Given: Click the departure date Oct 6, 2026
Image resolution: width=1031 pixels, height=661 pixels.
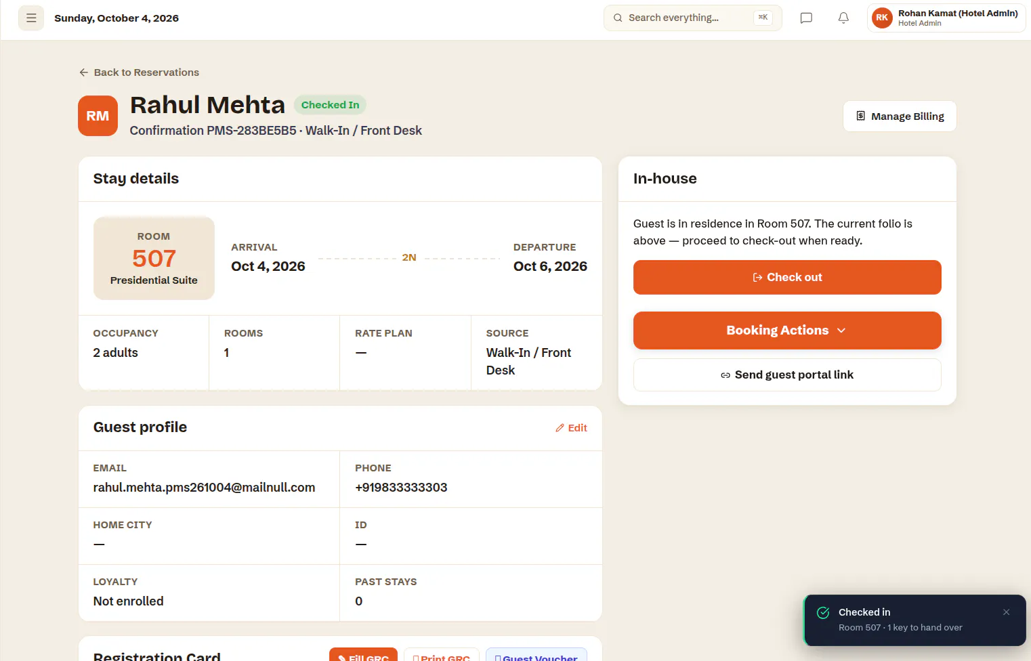Looking at the screenshot, I should tap(550, 266).
